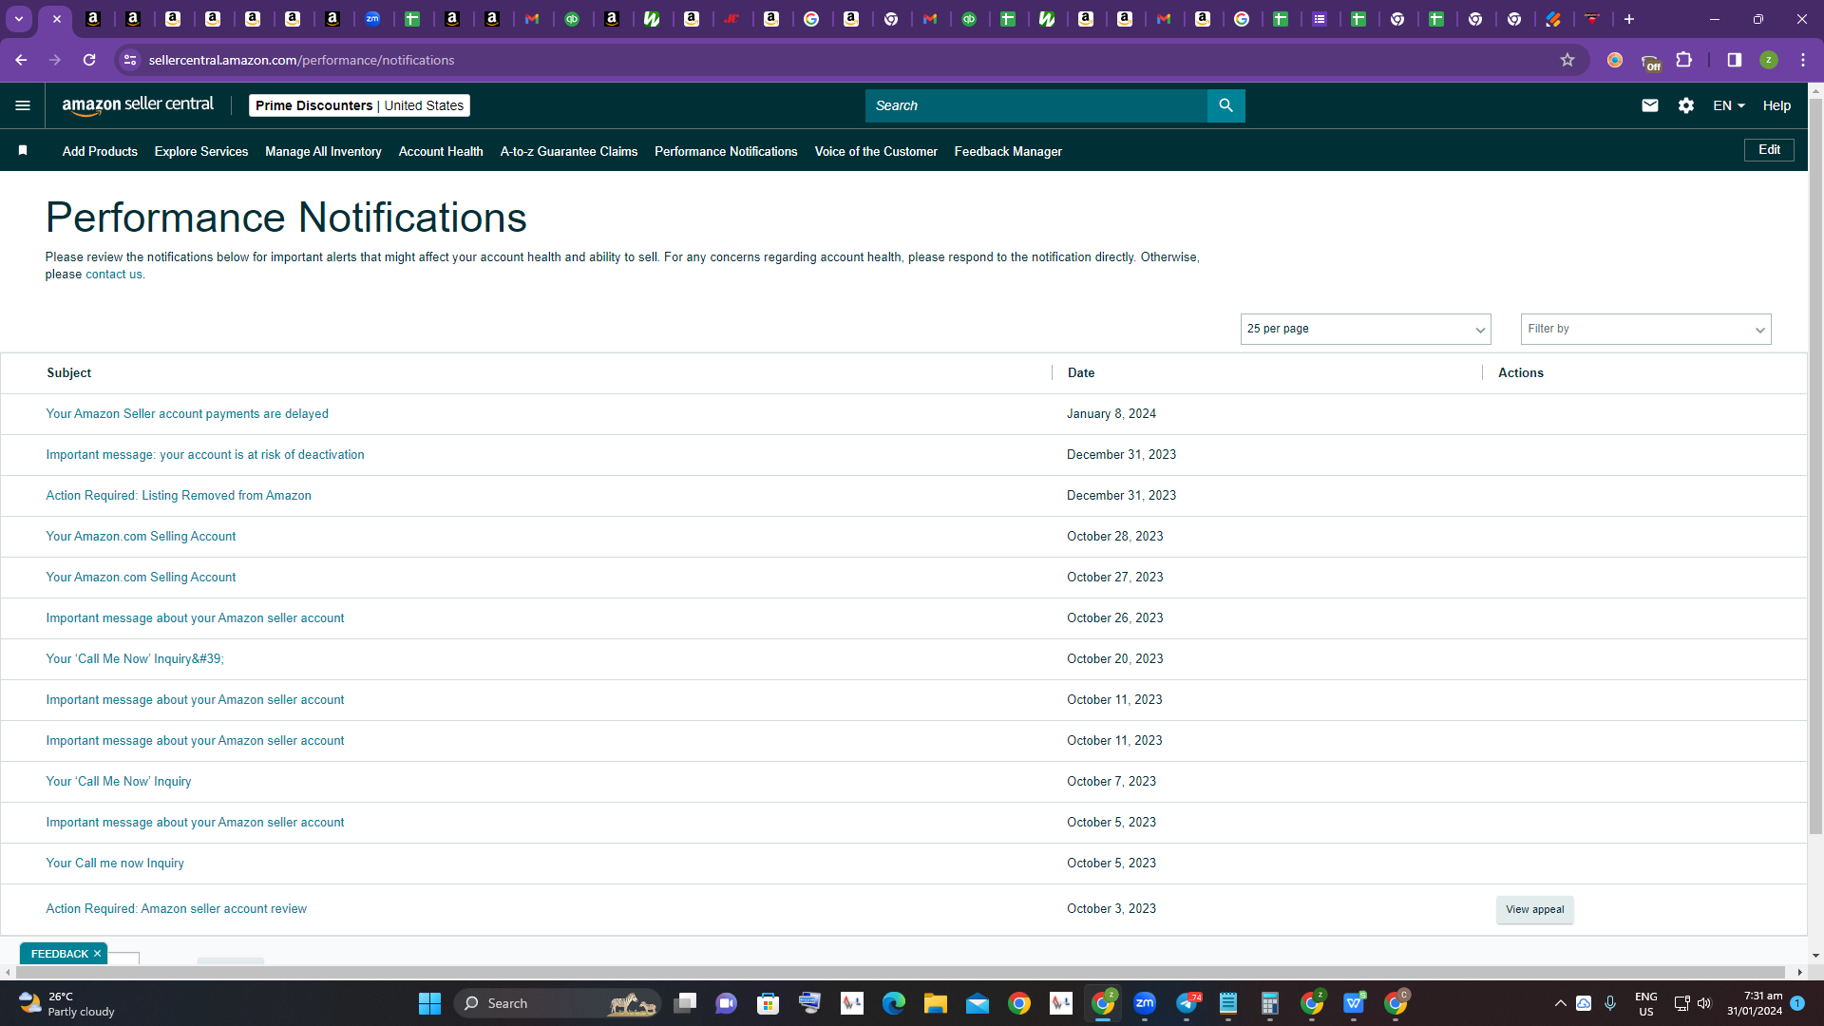Open the payments are delayed notification
This screenshot has height=1026, width=1824.
point(187,414)
